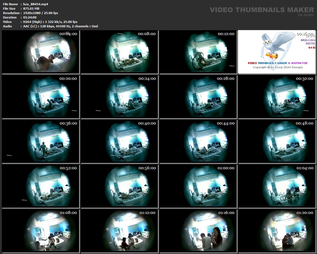Click the 'VIDEO THUMBNAILS MAKER & ANIMATOR' logo text
Screen dimensions: 317x254
(277, 63)
